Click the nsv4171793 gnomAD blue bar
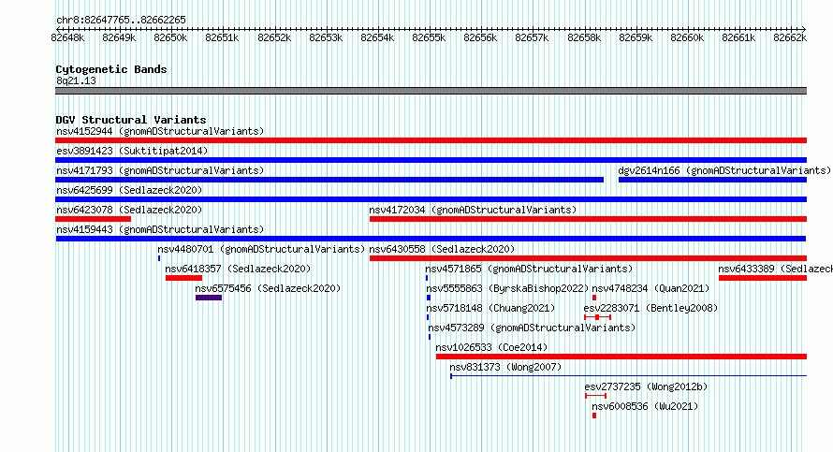Viewport: 833px width, 452px height. 329,180
